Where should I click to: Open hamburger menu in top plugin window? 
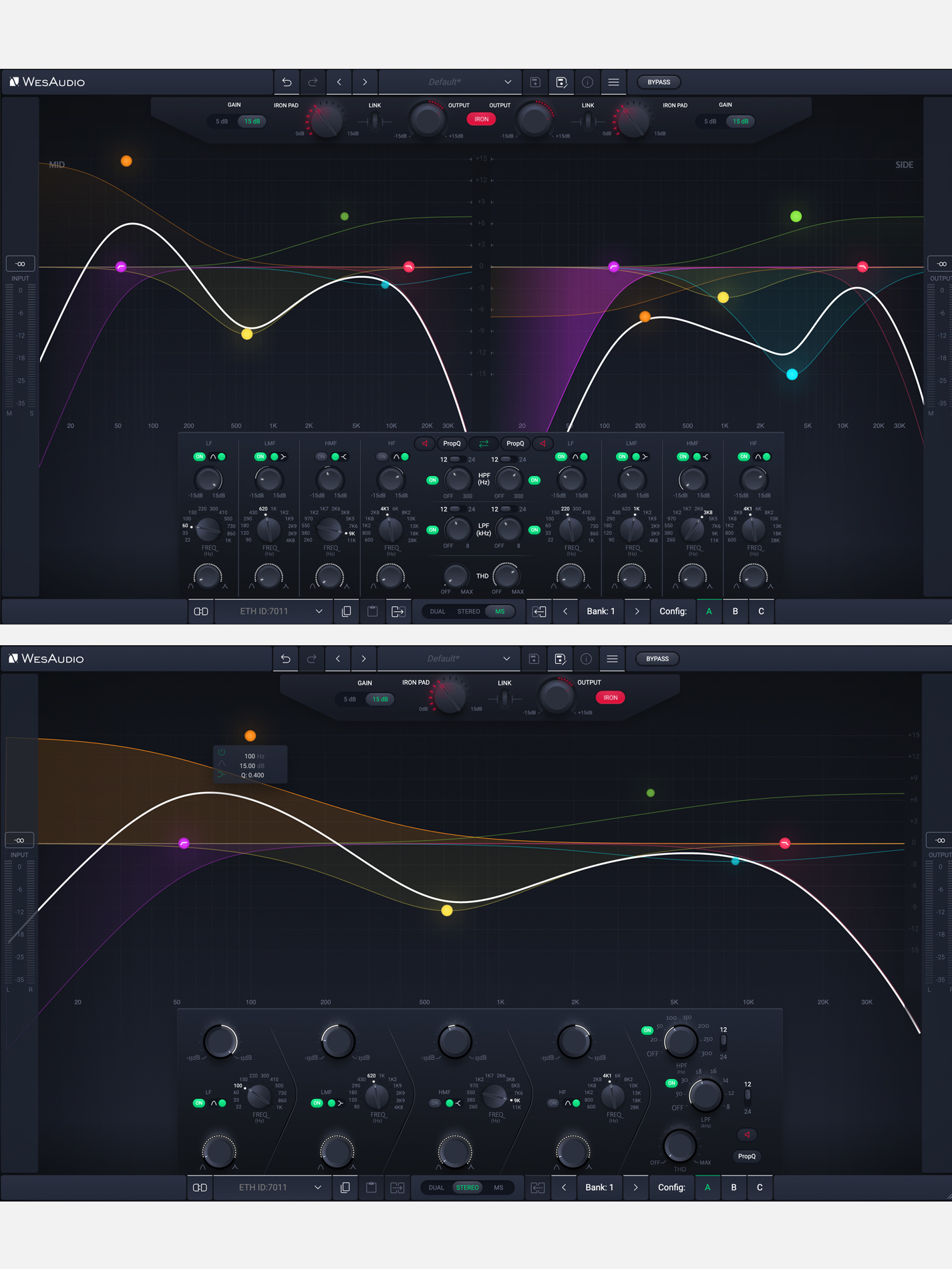click(x=613, y=82)
